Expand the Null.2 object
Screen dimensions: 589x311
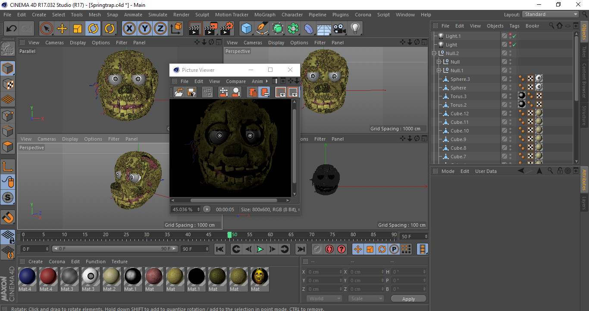click(x=434, y=53)
